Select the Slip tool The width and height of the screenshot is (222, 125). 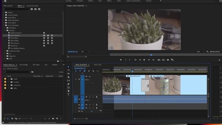click(x=68, y=81)
